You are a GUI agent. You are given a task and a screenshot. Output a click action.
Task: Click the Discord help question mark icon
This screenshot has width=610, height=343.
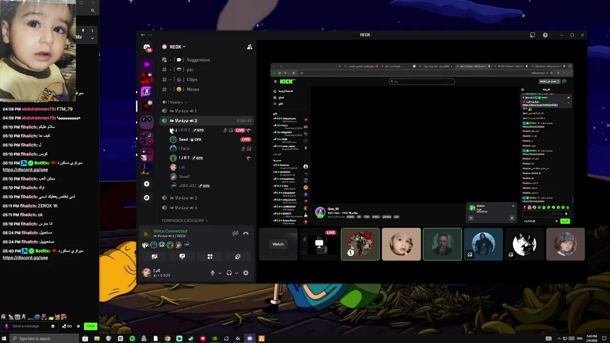(545, 35)
